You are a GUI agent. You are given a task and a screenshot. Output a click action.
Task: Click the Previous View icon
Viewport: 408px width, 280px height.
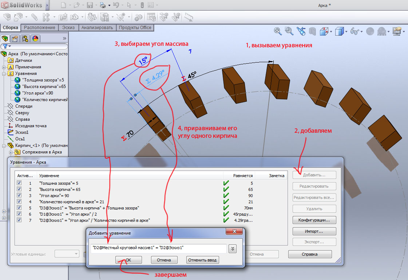(x=301, y=31)
